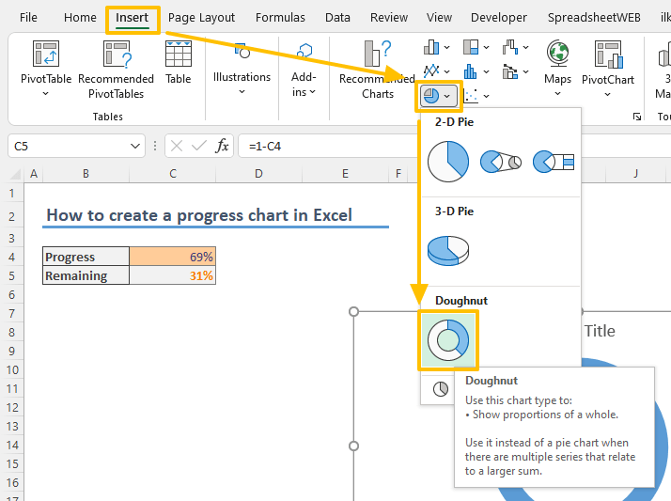Cancel the formula bar entry
Screen dimensions: 671x501
(177, 147)
